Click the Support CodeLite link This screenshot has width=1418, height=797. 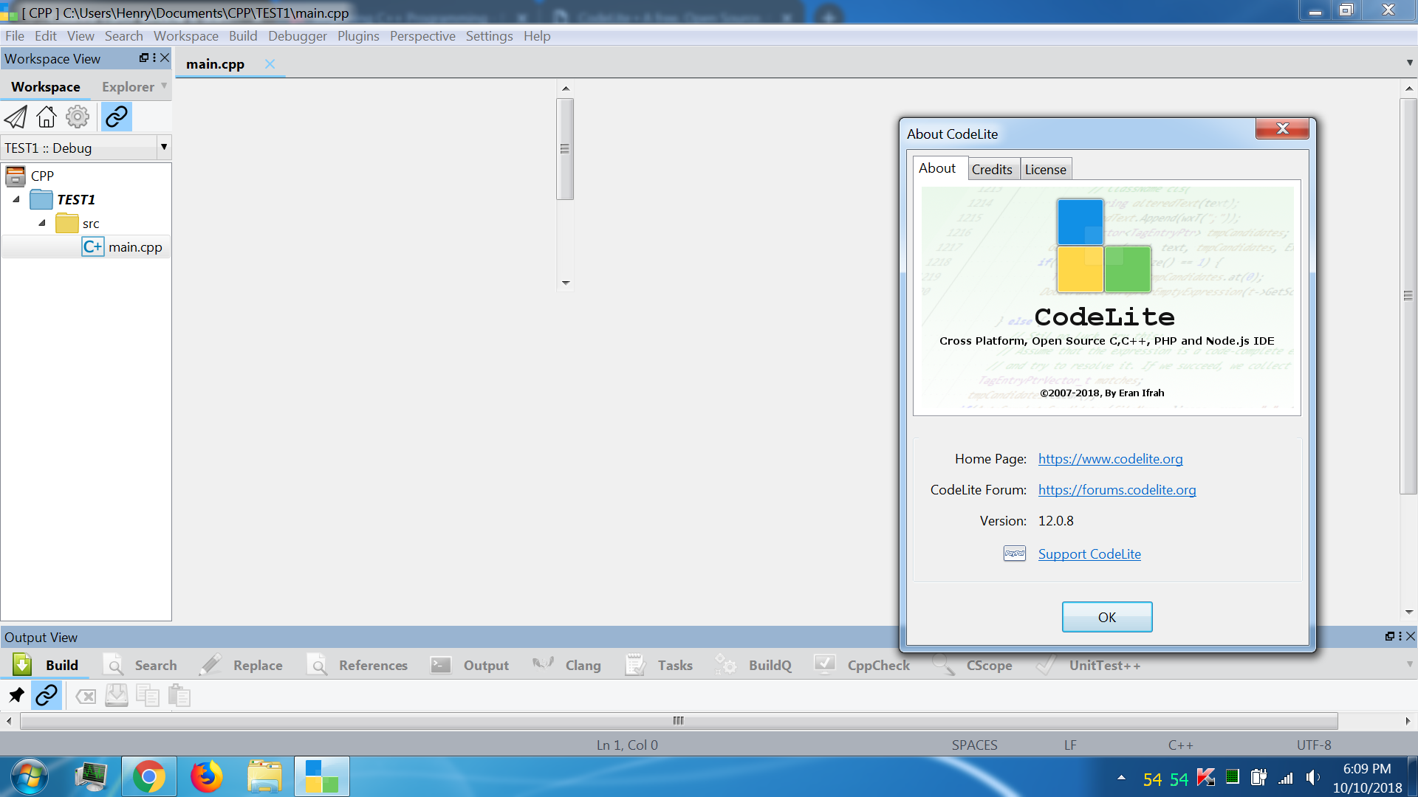pyautogui.click(x=1089, y=553)
